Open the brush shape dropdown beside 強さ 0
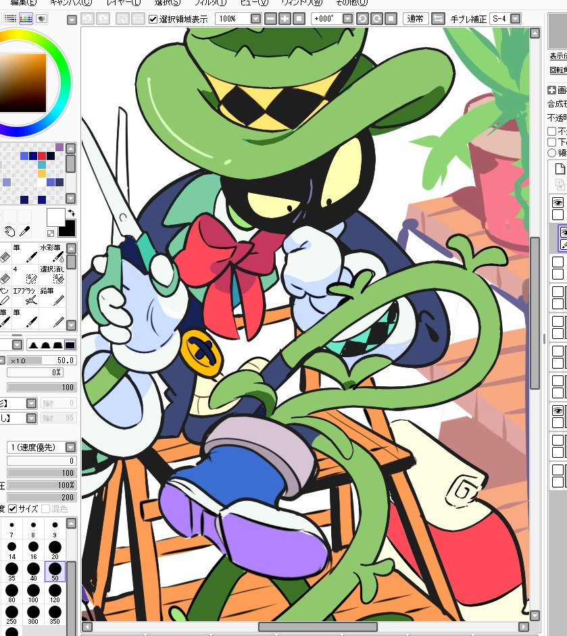567x636 pixels. pyautogui.click(x=31, y=403)
